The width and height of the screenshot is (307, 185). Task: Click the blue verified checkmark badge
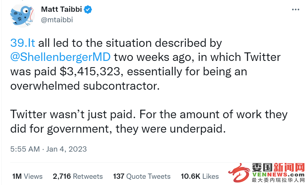point(88,9)
